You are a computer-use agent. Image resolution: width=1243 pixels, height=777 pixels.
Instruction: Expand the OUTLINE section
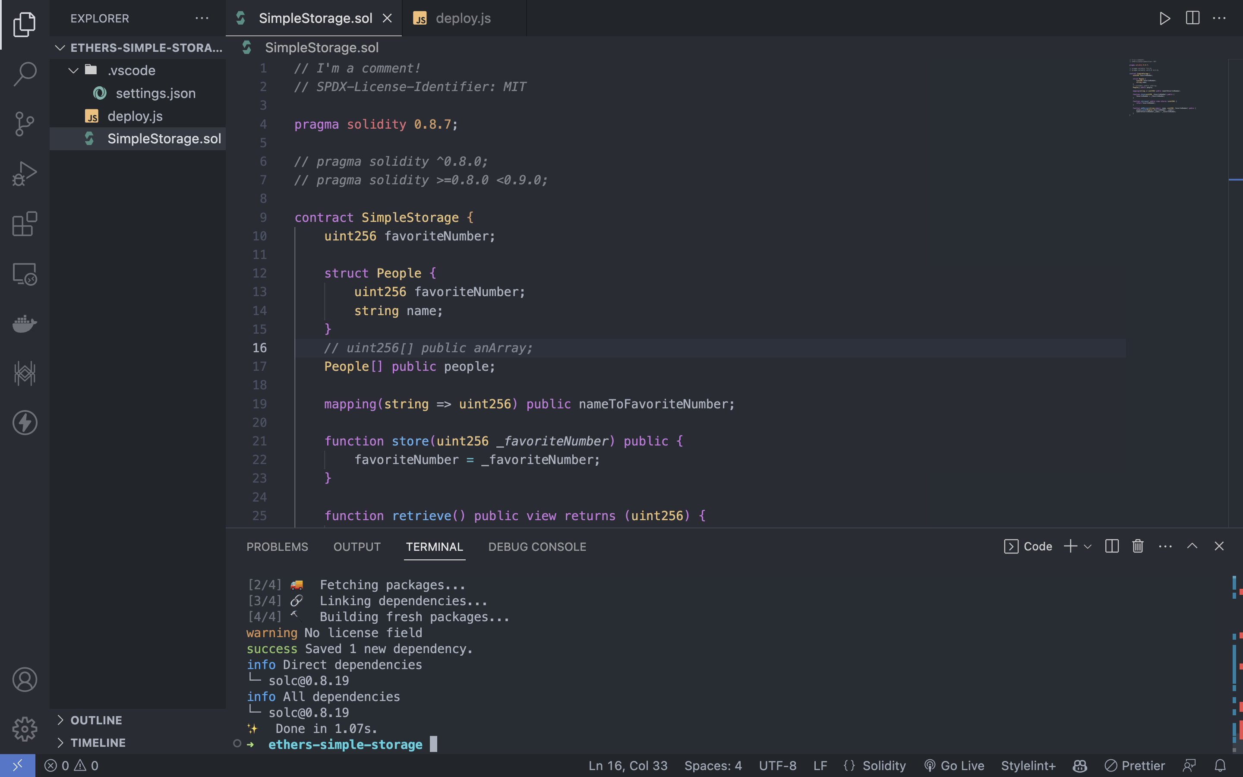tap(138, 720)
